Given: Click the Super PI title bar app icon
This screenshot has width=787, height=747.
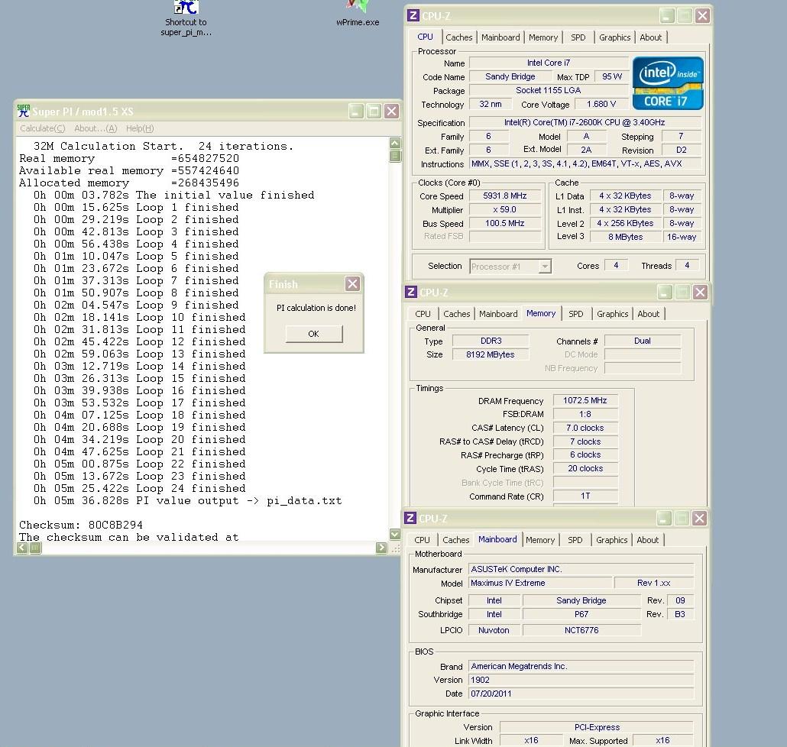Looking at the screenshot, I should [24, 111].
